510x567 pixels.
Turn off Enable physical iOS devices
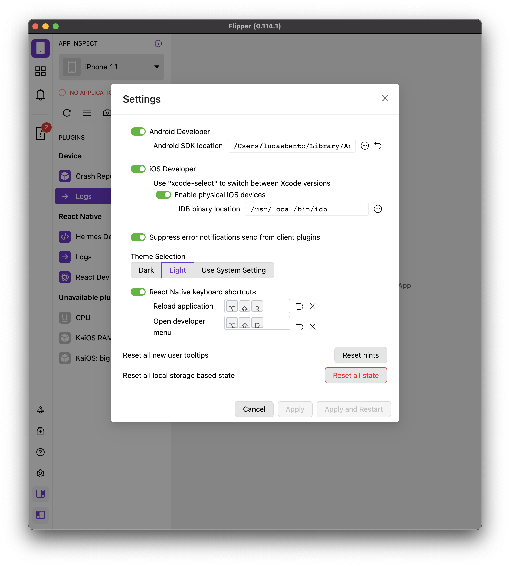pos(163,195)
